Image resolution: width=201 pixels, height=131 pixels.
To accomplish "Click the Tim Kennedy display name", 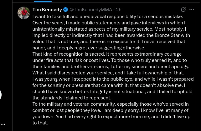I will [x=47, y=10].
